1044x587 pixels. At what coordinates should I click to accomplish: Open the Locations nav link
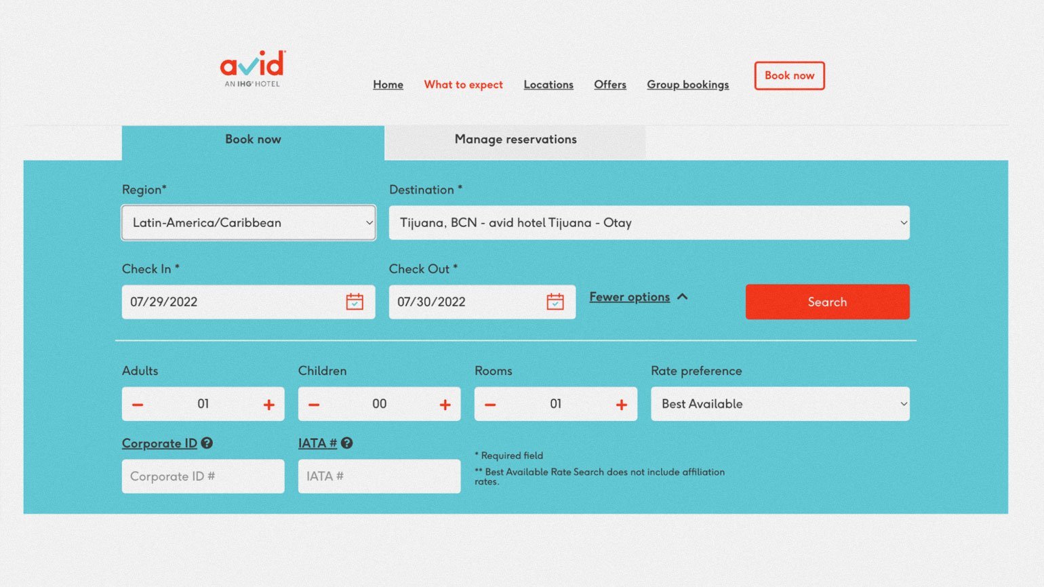(x=548, y=85)
